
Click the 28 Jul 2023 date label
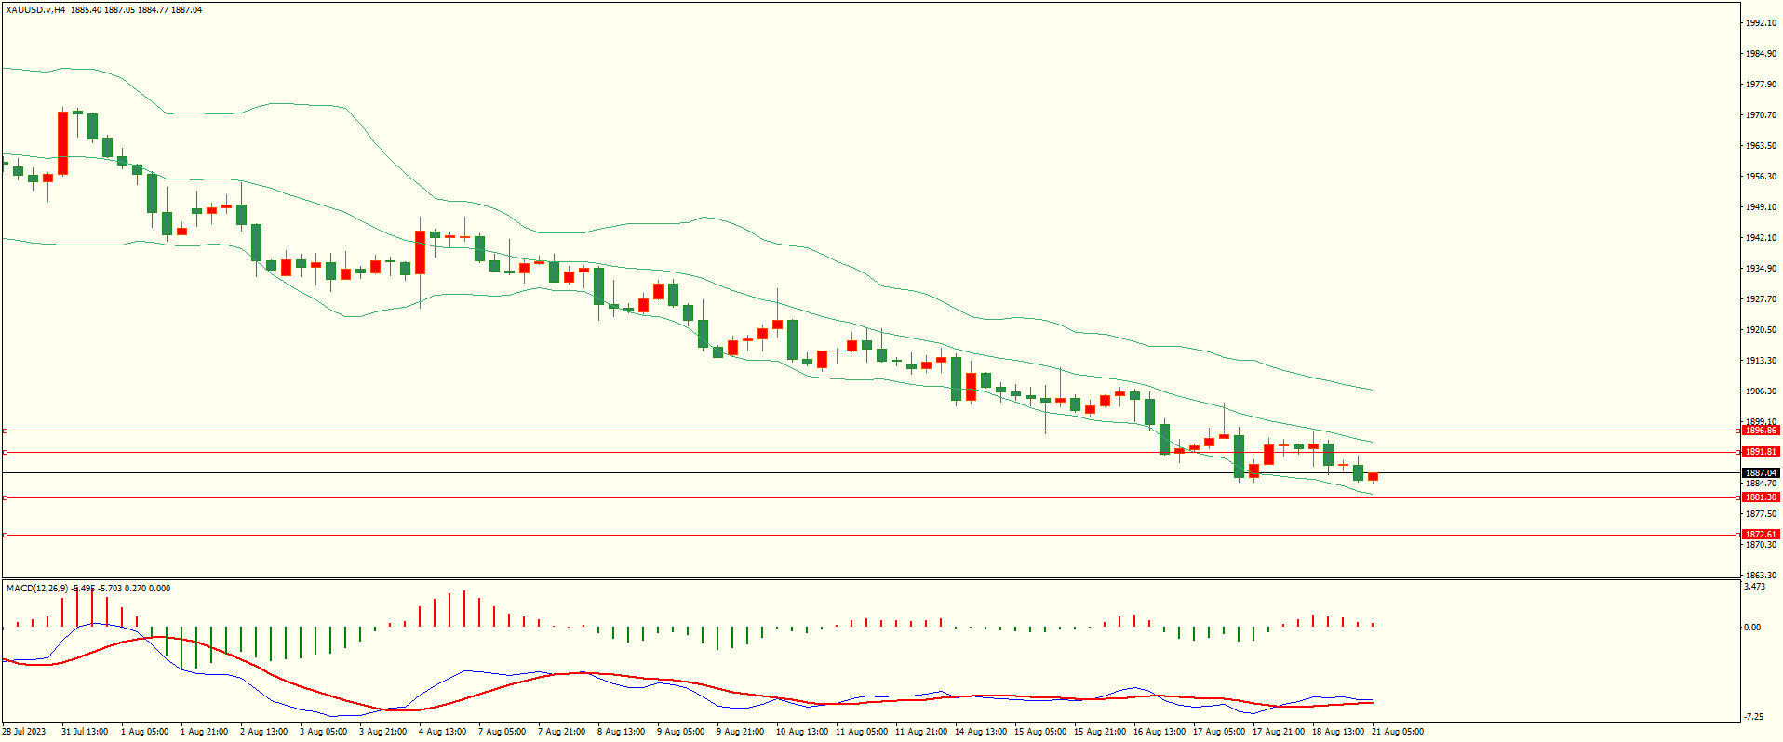coord(25,732)
